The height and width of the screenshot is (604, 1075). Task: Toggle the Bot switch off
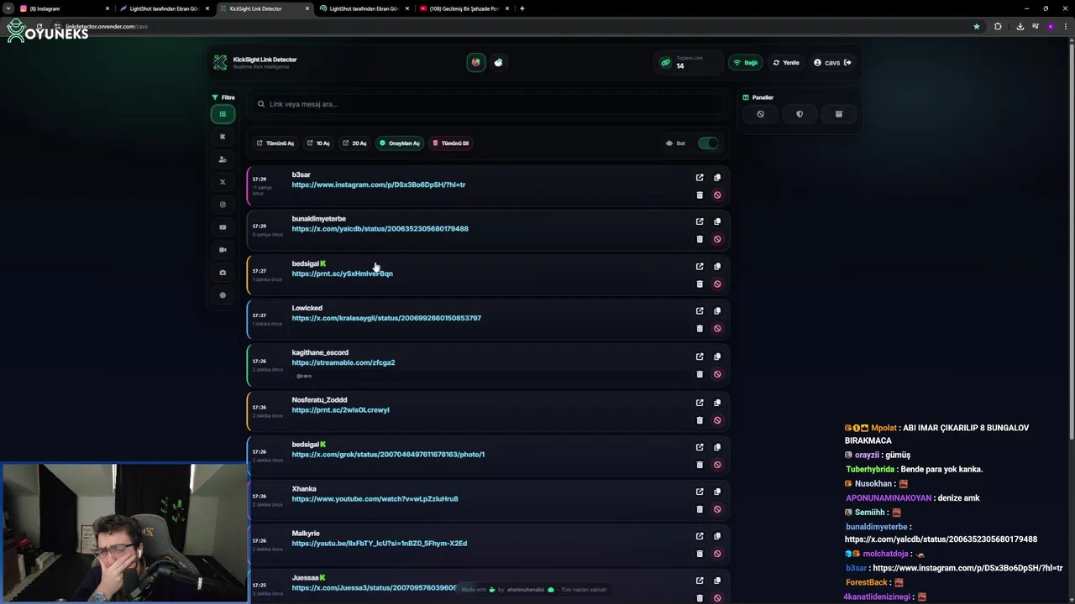[708, 143]
